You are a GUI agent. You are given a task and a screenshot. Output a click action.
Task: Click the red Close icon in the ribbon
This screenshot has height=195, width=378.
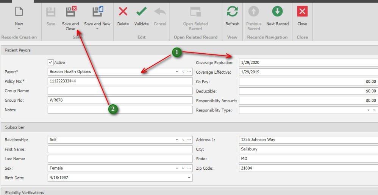point(302,12)
